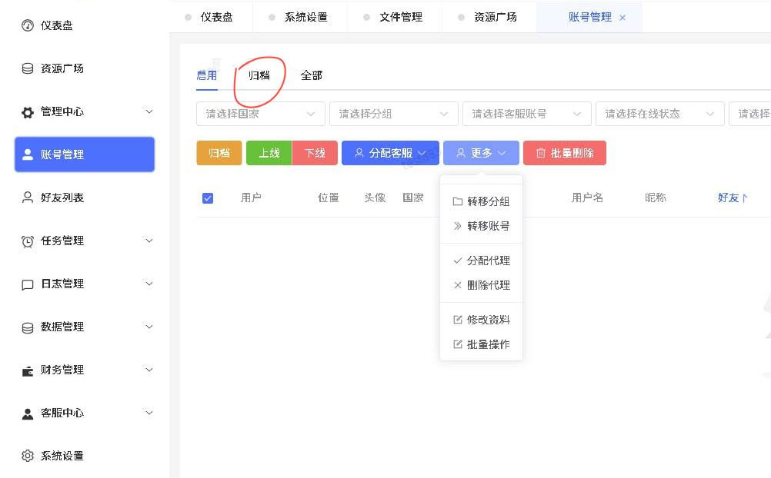
Task: Expand the 请选择在线状态 status dropdown
Action: coord(659,114)
